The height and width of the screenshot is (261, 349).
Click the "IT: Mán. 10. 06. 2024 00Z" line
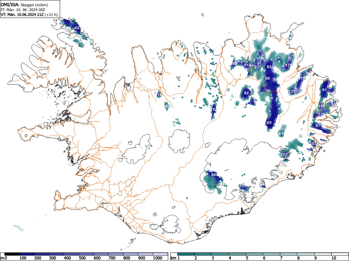(x=23, y=10)
